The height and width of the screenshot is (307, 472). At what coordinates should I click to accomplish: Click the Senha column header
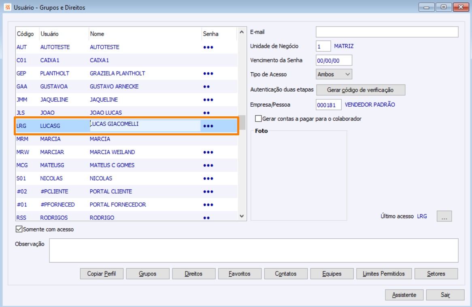click(219, 34)
